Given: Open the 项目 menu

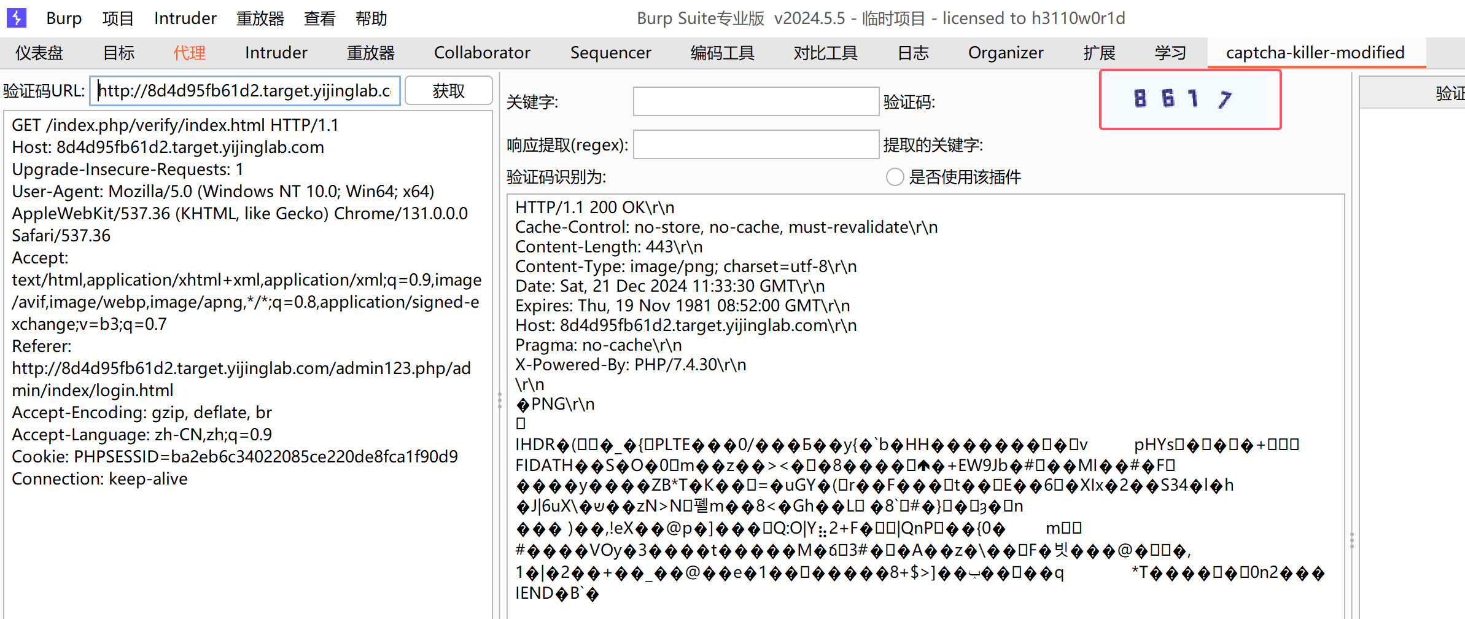Looking at the screenshot, I should click(118, 18).
